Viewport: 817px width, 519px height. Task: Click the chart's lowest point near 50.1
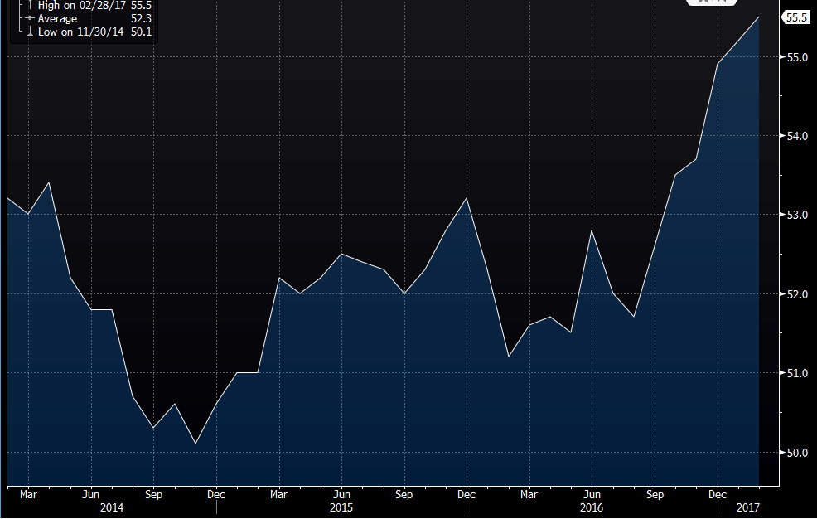(x=196, y=444)
